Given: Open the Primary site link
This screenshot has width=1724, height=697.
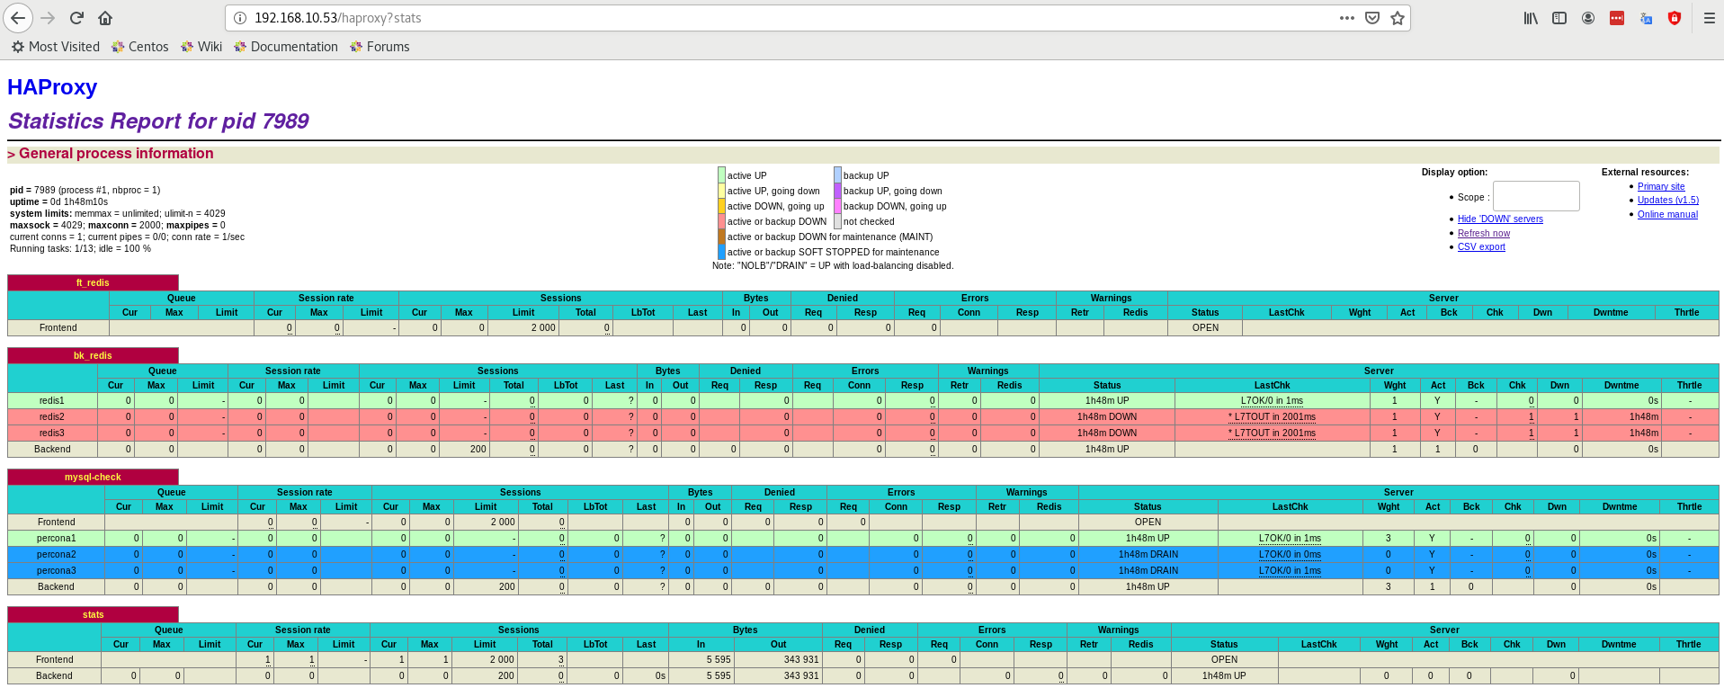Looking at the screenshot, I should click(x=1661, y=186).
